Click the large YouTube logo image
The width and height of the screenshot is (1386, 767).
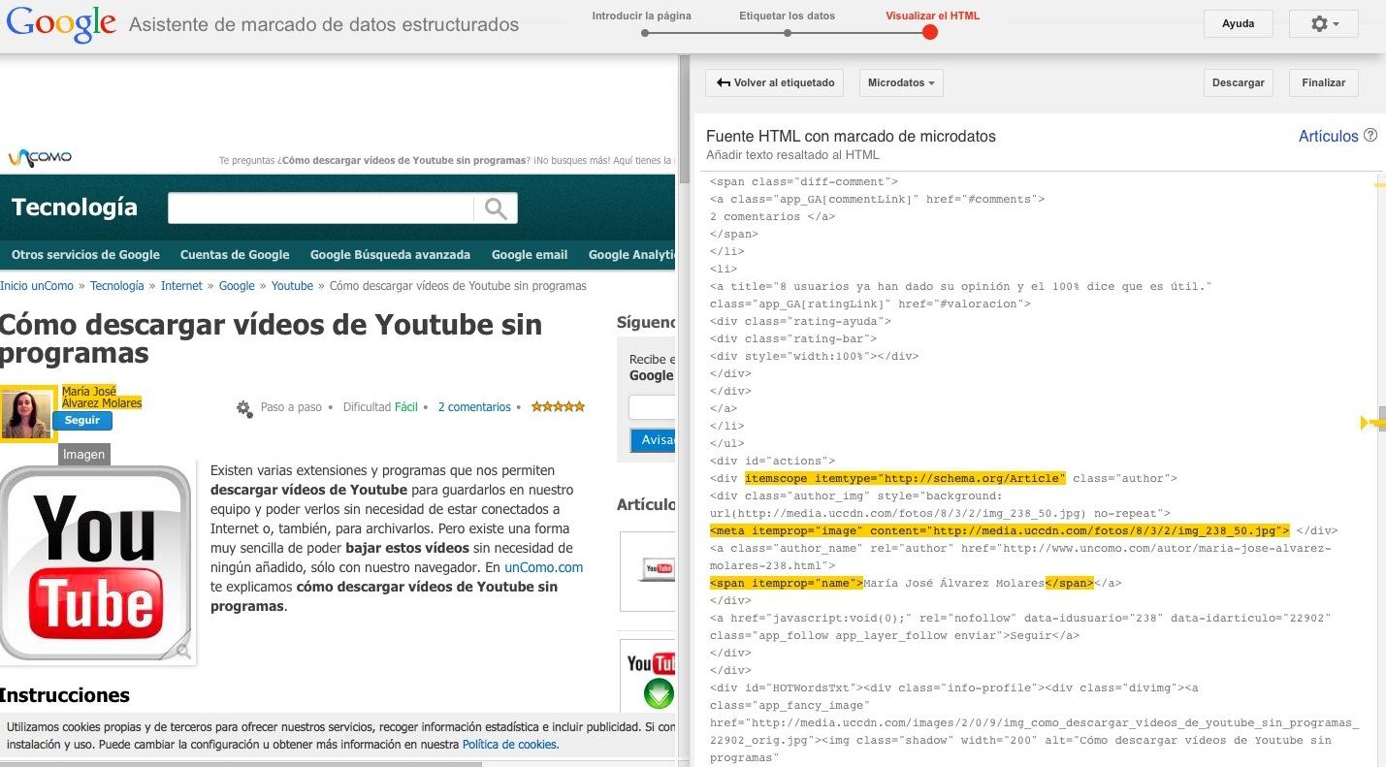point(96,563)
